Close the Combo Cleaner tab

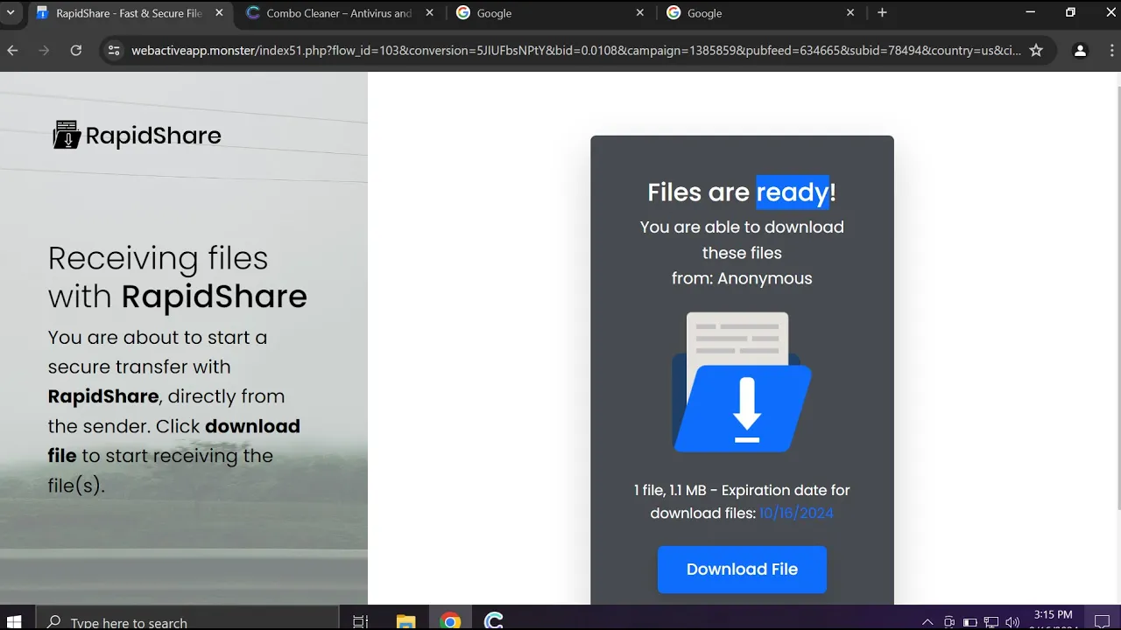429,13
